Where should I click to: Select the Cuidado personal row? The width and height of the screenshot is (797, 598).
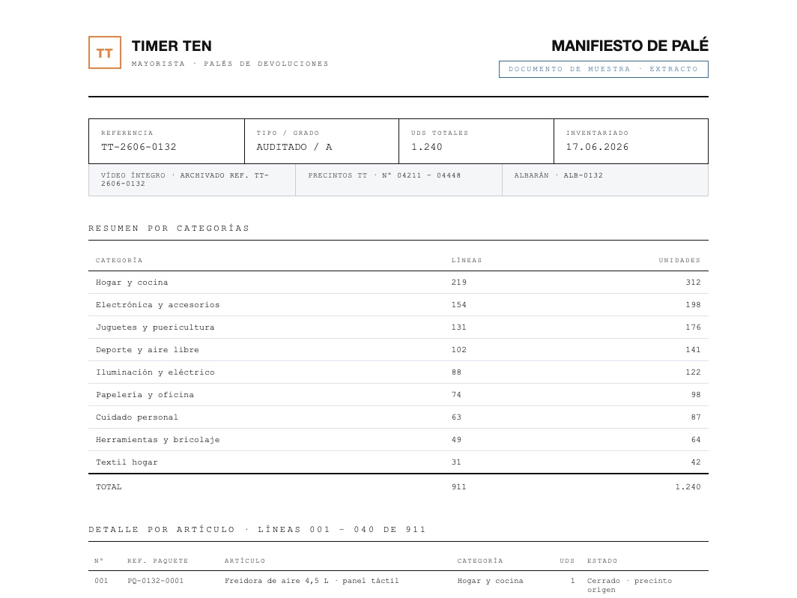(x=398, y=417)
